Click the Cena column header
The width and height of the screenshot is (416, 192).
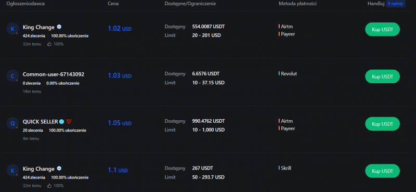click(x=113, y=4)
